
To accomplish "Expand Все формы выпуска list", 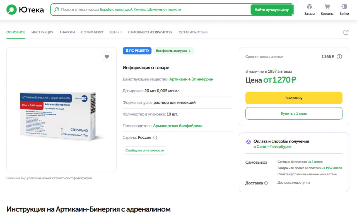I will [x=173, y=51].
